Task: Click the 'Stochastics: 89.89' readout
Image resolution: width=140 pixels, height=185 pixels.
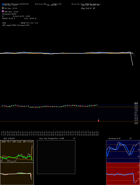Action: 9,14
